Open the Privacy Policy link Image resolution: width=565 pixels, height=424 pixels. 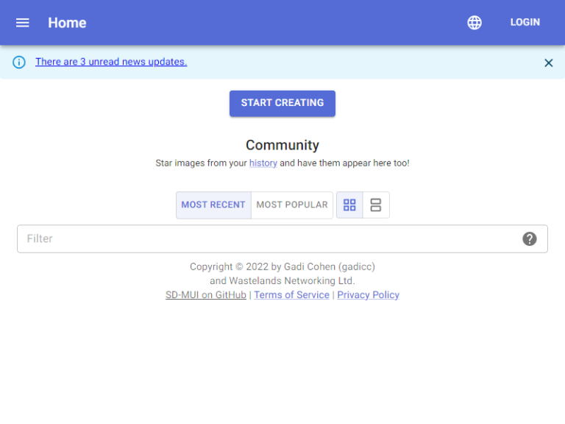tap(369, 294)
